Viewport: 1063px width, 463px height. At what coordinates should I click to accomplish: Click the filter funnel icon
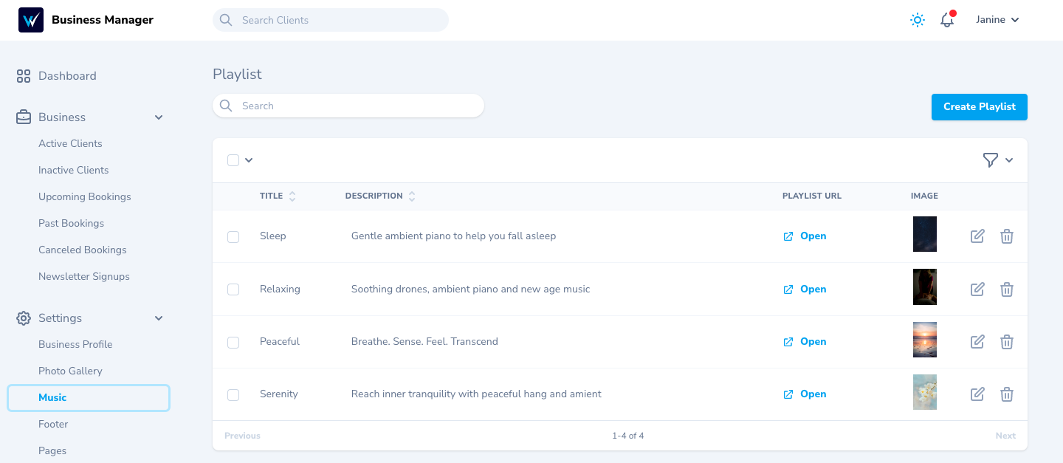pyautogui.click(x=991, y=160)
